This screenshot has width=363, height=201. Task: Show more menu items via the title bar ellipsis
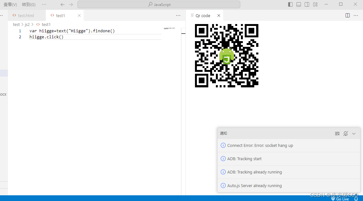[x=44, y=4]
